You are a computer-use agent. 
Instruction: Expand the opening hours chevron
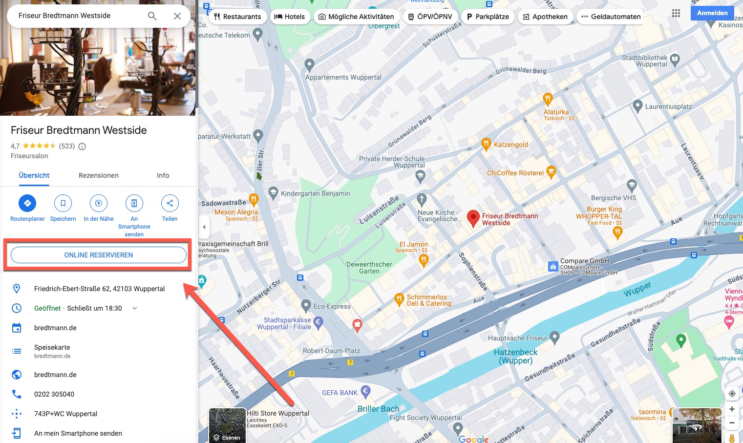click(x=135, y=308)
